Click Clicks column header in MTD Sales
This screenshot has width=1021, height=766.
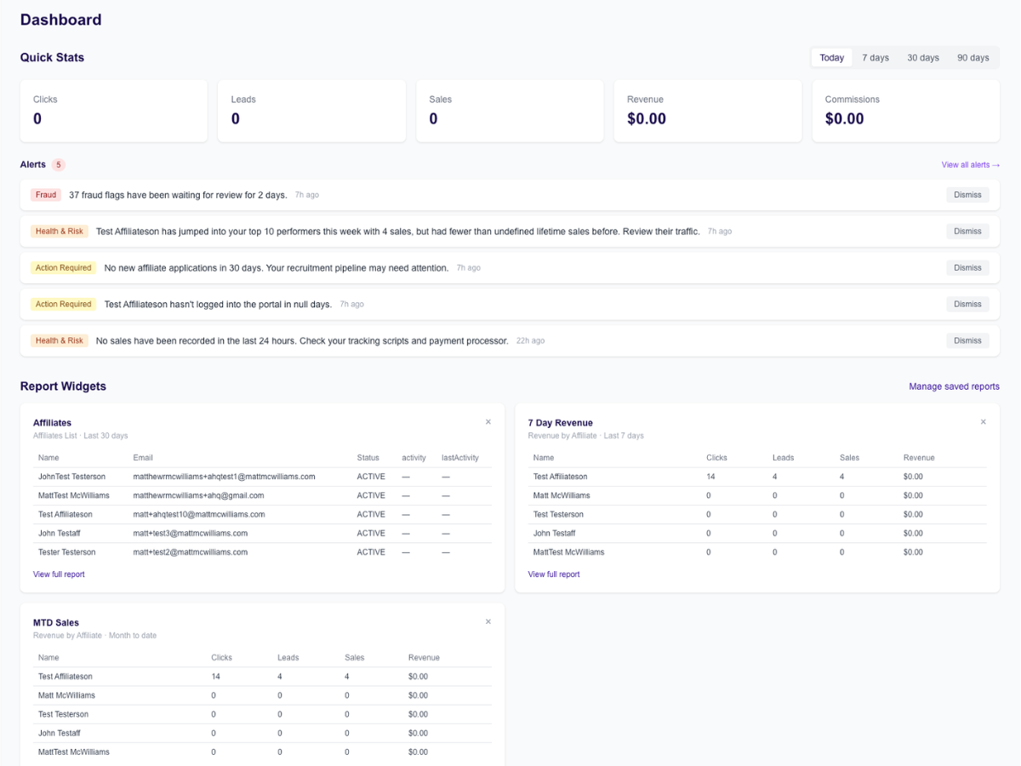(x=222, y=658)
